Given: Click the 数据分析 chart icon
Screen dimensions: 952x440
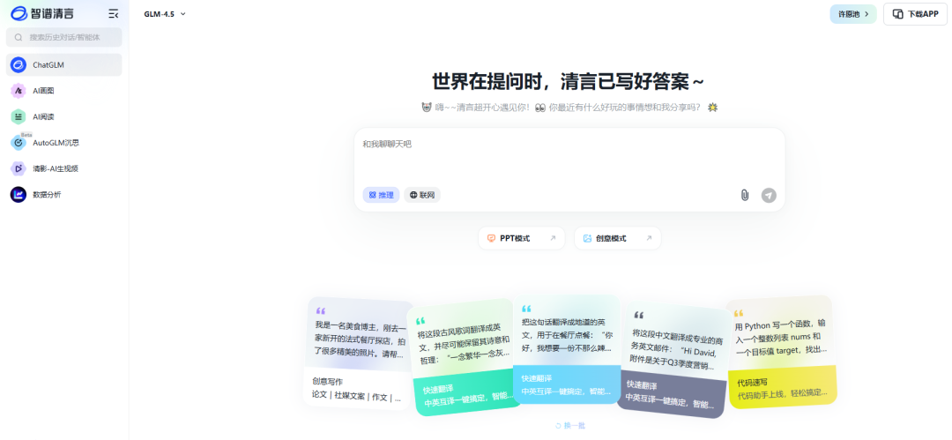Looking at the screenshot, I should 19,195.
